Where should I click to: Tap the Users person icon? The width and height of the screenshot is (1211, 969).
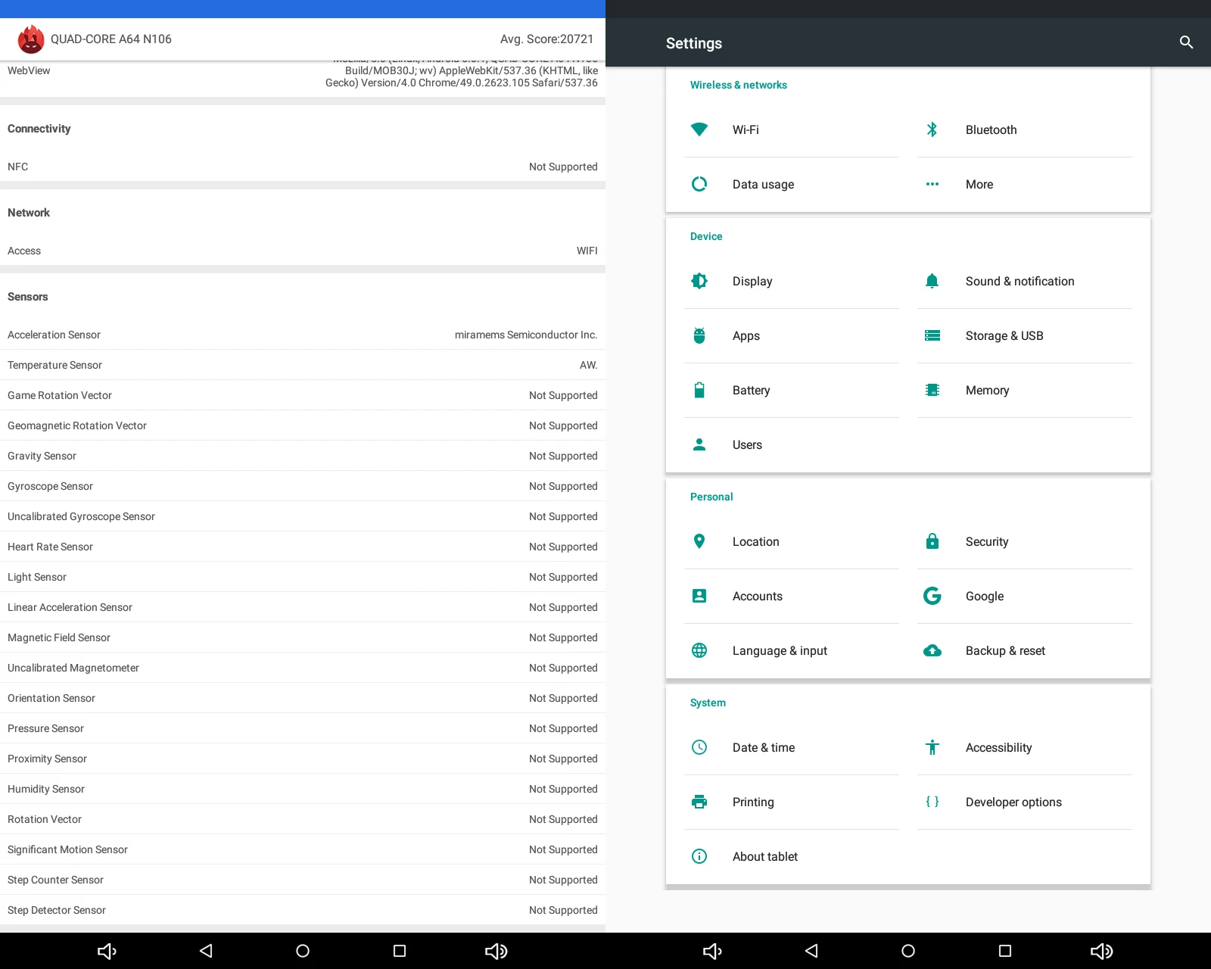699,444
